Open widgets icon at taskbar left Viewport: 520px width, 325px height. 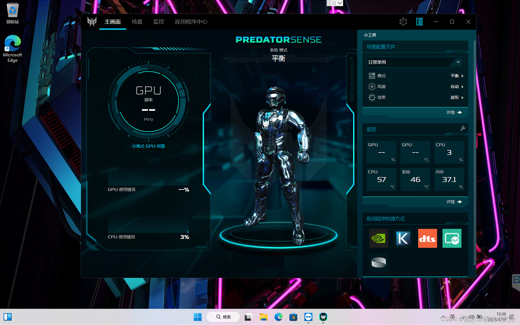pyautogui.click(x=8, y=317)
